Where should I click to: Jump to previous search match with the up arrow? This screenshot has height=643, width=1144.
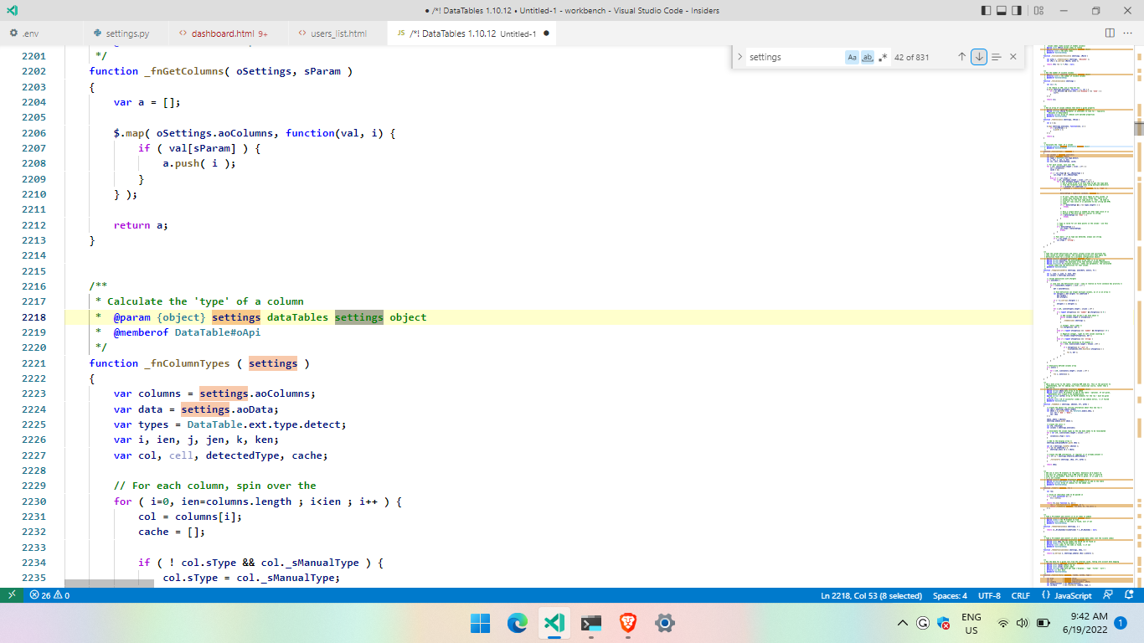coord(961,56)
